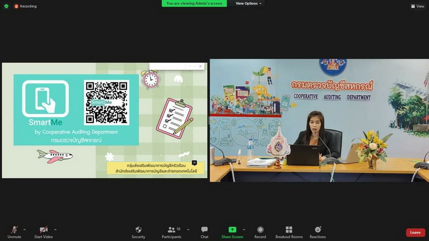Click the alarm clock graphic on slide
Viewport: 429px width, 241px height.
(x=150, y=79)
